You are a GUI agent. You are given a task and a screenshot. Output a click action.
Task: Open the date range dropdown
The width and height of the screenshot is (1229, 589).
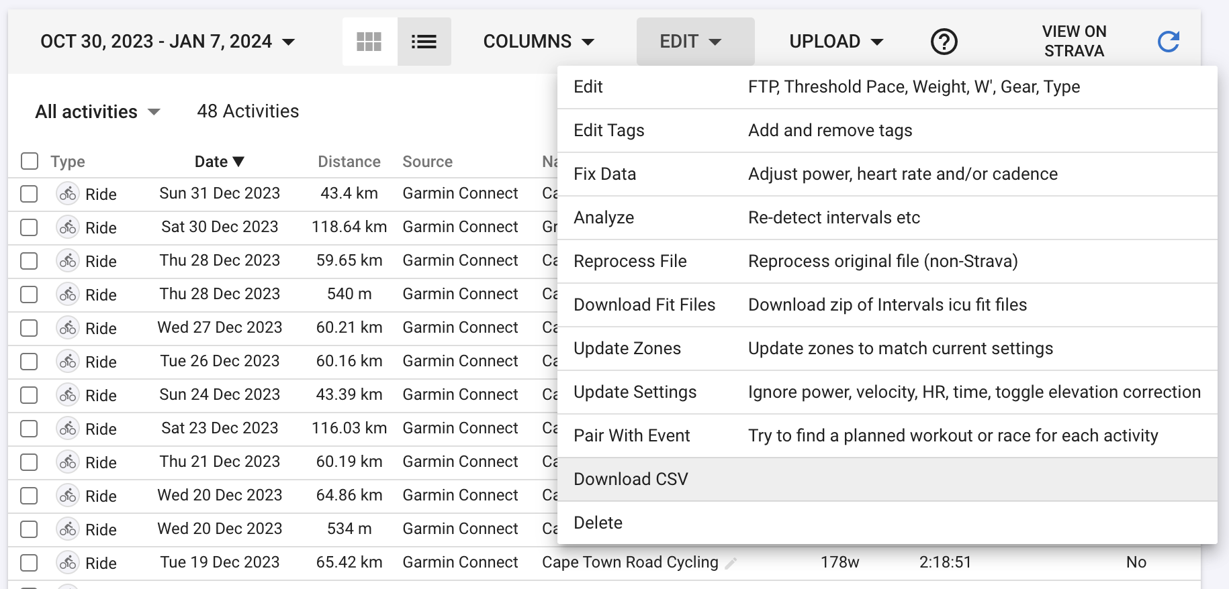coord(168,42)
